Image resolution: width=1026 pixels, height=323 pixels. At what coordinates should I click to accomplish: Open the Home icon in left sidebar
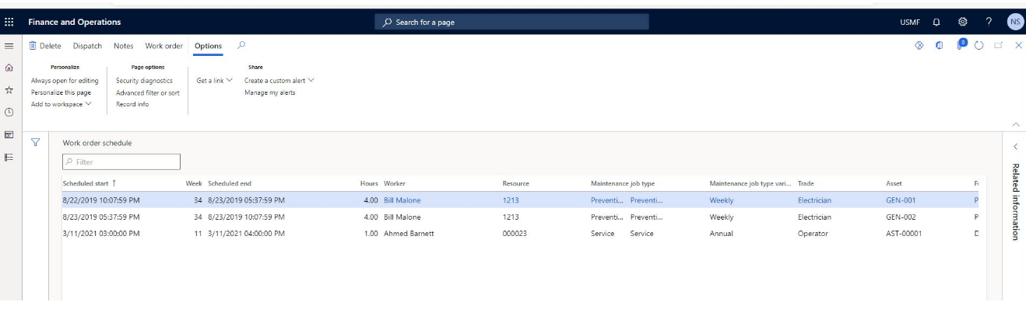(9, 68)
